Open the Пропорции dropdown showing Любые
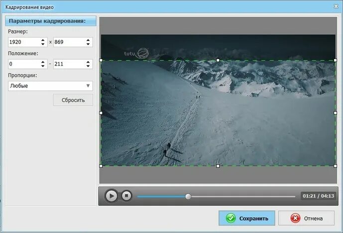Screen dimensions: 343x233 pyautogui.click(x=50, y=86)
